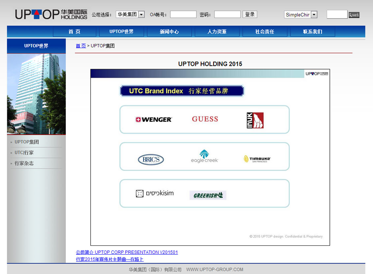Click the search button with magnifier icon
Viewport: 373px width, 274px height.
[x=354, y=15]
